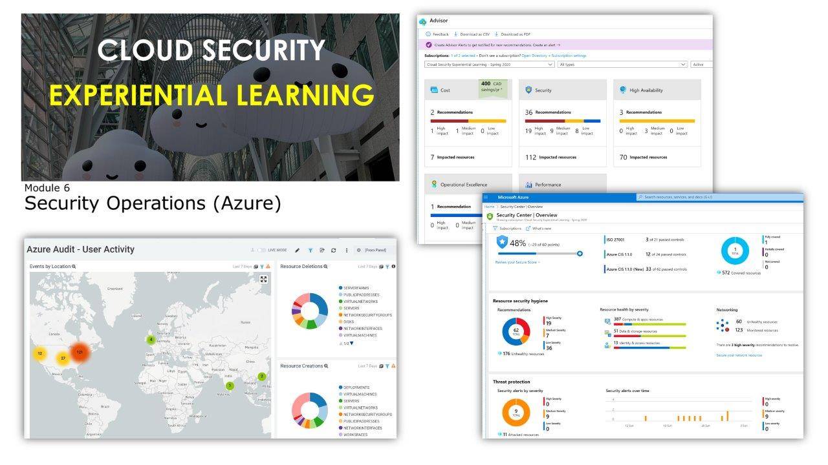828x465 pixels.
Task: Click the Azure CIS 1.1.0 (New) compliance row
Action: pyautogui.click(x=645, y=269)
